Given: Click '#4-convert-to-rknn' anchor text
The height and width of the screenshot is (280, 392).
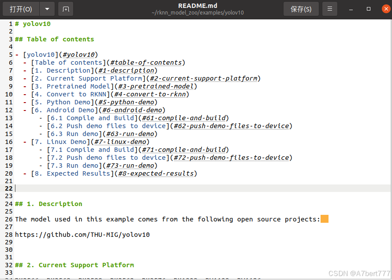Looking at the screenshot, I should (150, 94).
